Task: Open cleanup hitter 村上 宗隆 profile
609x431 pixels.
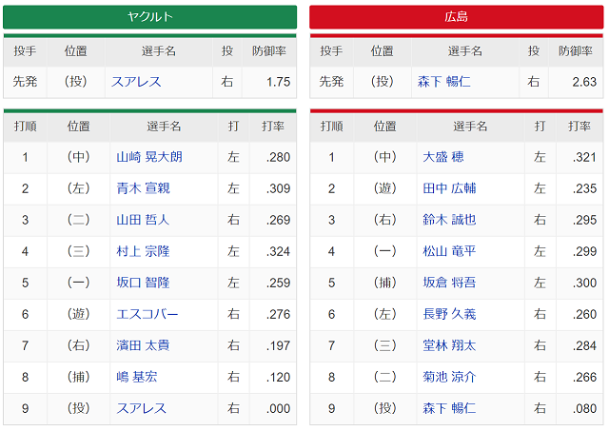Action: tap(143, 251)
